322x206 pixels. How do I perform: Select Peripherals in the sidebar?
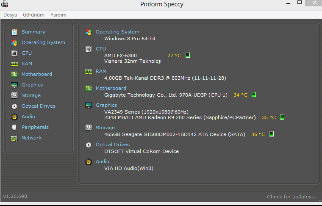tap(35, 127)
